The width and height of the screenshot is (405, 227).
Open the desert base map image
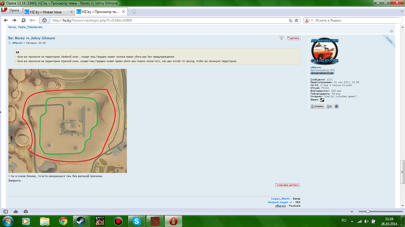coord(68,121)
